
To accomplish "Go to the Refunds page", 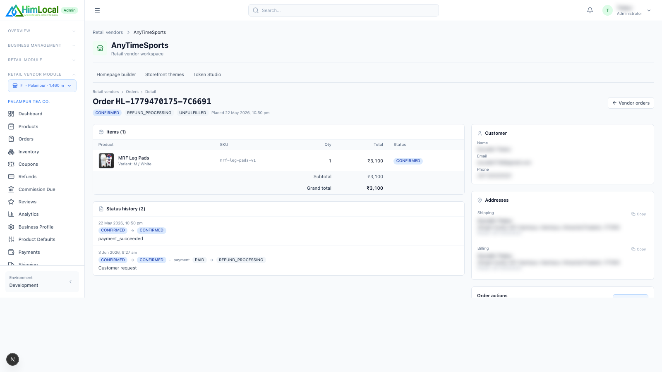I will click(27, 176).
